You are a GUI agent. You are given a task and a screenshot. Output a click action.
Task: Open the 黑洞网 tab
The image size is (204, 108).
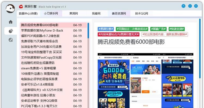(x=73, y=13)
